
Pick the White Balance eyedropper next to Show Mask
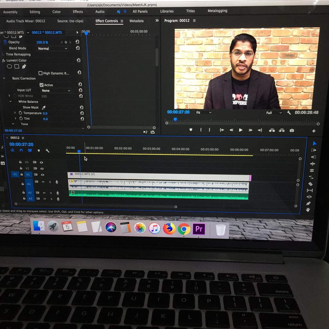[43, 108]
